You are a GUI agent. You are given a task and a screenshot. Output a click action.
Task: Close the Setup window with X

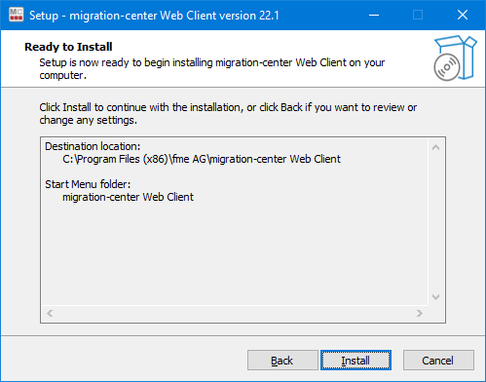(463, 15)
